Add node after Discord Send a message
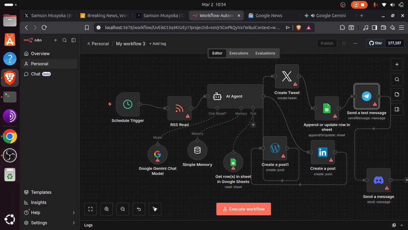This screenshot has width=408, height=230. (406, 180)
